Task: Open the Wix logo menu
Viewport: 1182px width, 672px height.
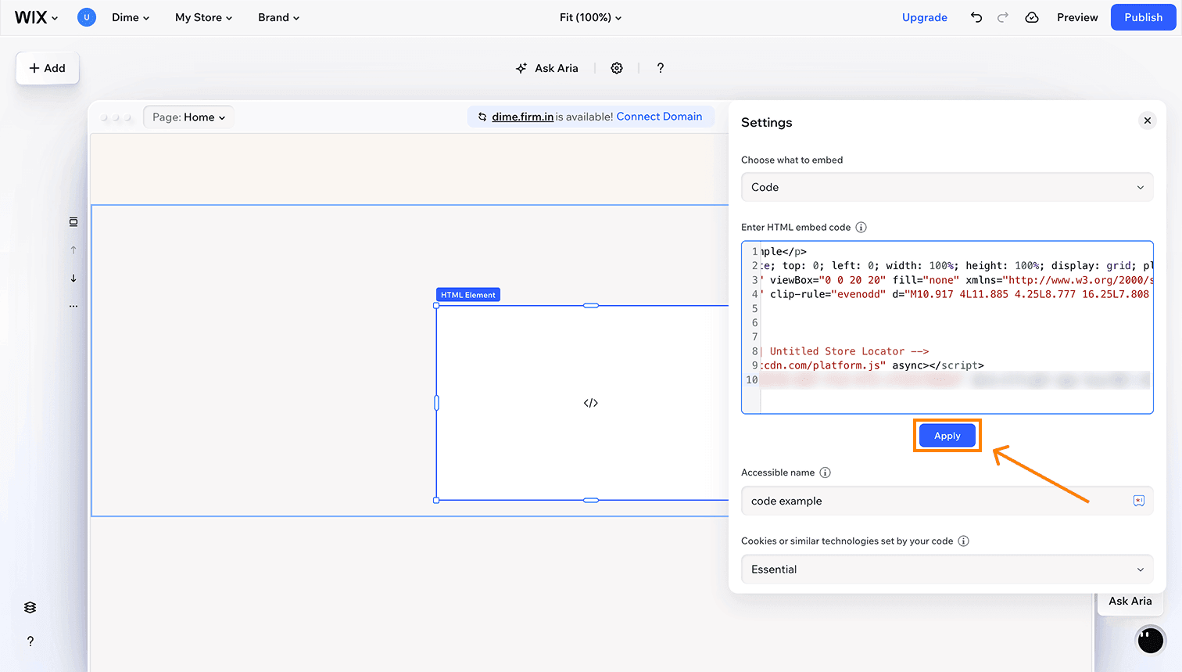Action: pos(36,17)
